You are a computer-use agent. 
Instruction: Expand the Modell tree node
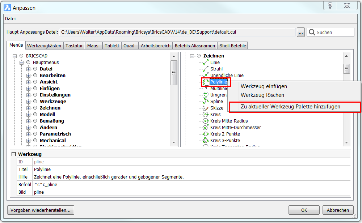(x=28, y=115)
